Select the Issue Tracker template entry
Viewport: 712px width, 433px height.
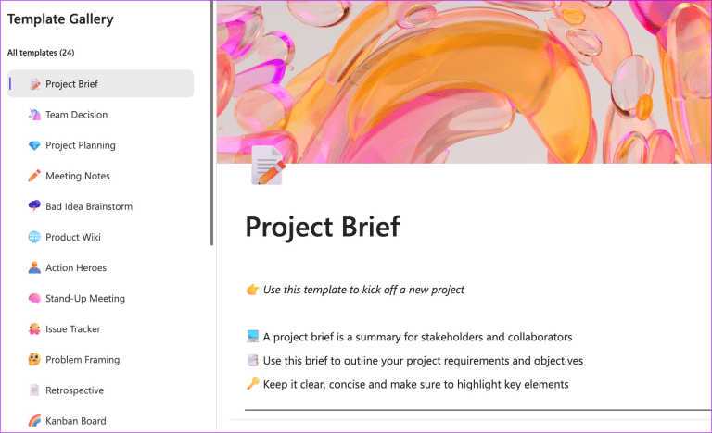73,328
